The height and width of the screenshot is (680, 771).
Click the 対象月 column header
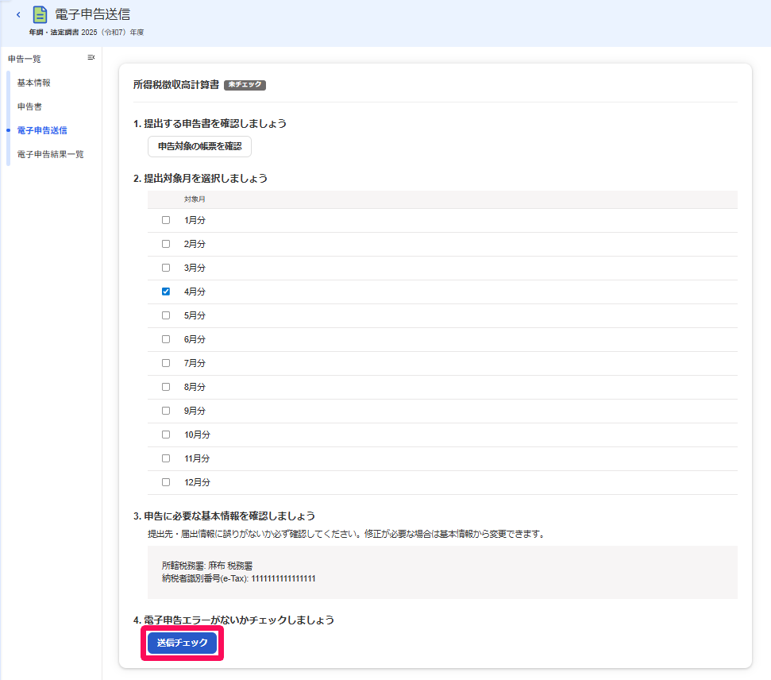195,199
